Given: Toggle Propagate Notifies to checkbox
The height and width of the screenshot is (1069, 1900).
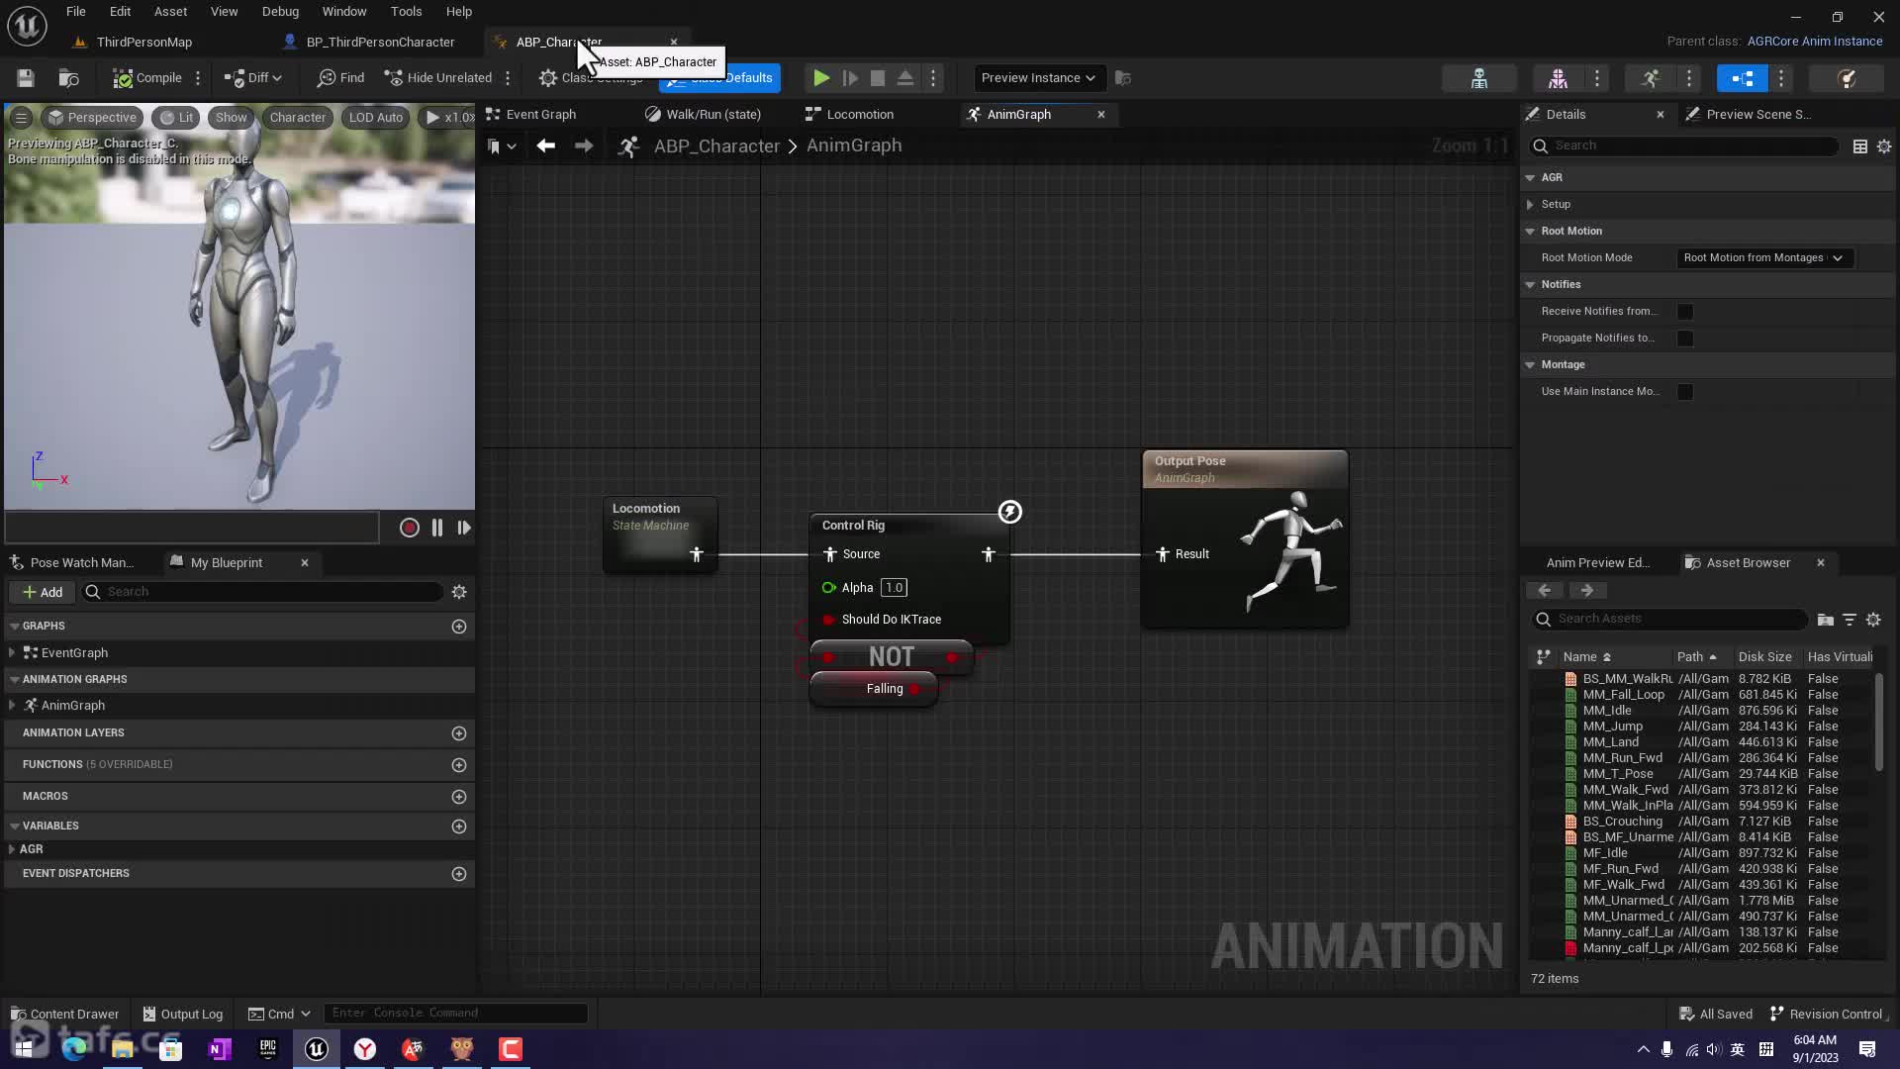Looking at the screenshot, I should 1684,339.
